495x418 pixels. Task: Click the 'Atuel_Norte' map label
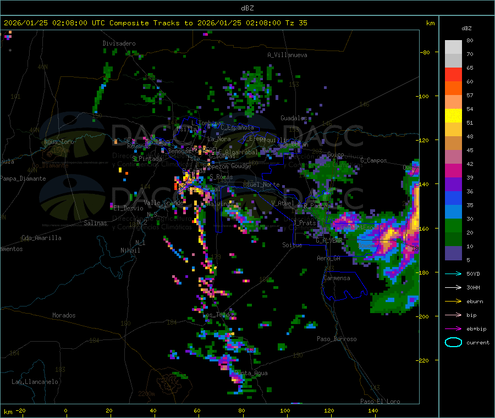coord(261,185)
